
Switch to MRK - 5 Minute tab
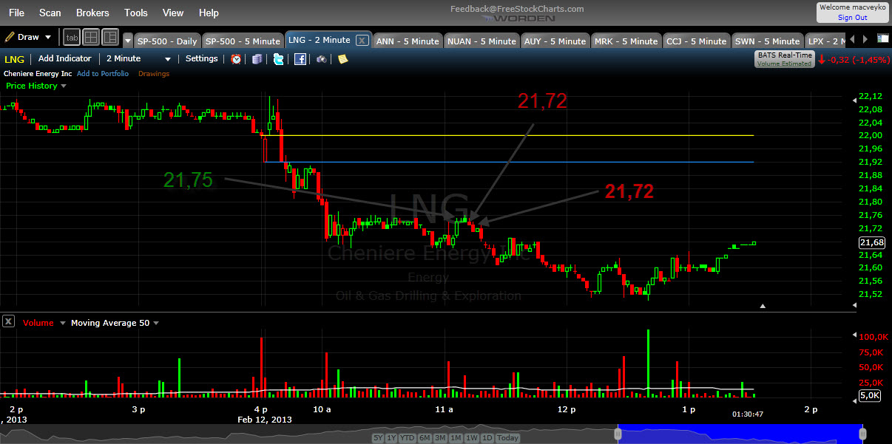click(625, 41)
